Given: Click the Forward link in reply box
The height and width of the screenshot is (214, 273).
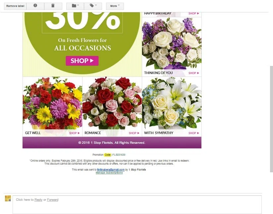Looking at the screenshot, I should [x=53, y=200].
